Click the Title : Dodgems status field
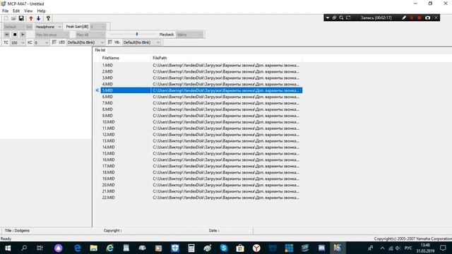Screen dimensions: 452x254 pos(17,231)
